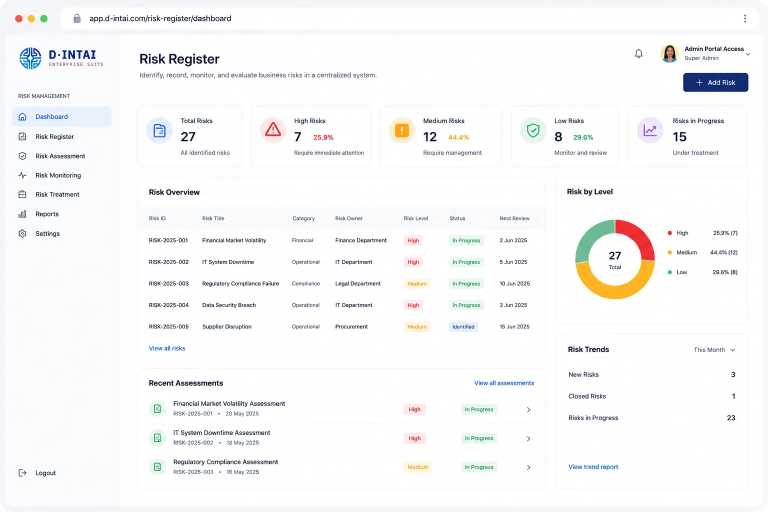
Task: Click the IT System Downtime risk title
Action: click(228, 262)
